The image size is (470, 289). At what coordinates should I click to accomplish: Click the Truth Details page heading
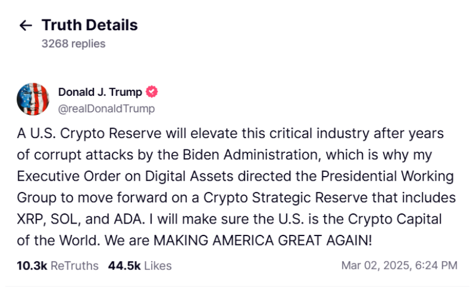click(90, 25)
